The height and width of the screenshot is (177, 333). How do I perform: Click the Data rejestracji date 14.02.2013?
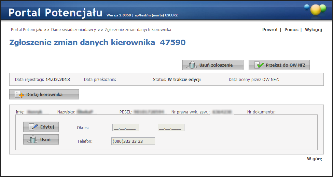click(x=57, y=80)
